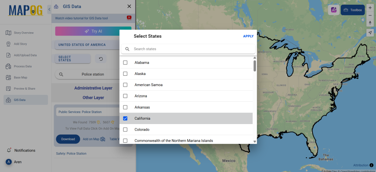Zoom out on the map

pos(370,15)
